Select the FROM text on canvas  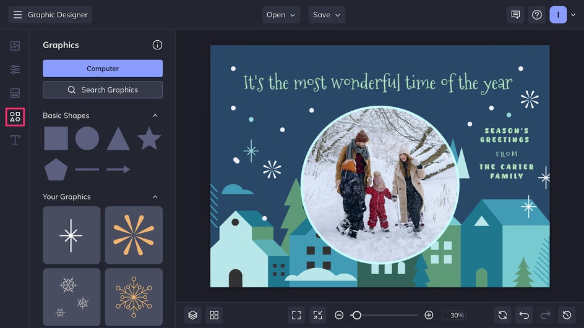coord(507,154)
